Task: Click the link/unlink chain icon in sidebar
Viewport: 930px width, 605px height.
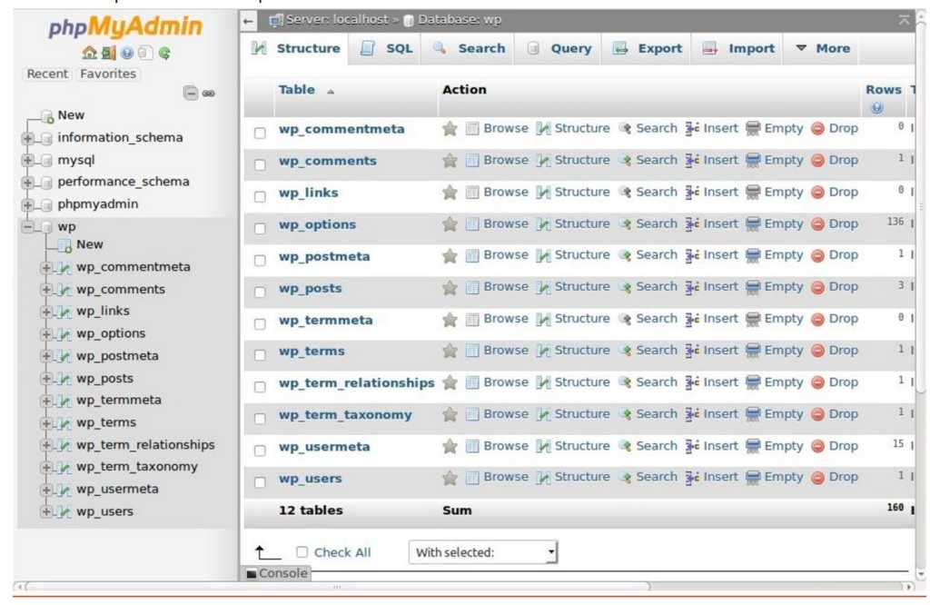Action: point(209,94)
